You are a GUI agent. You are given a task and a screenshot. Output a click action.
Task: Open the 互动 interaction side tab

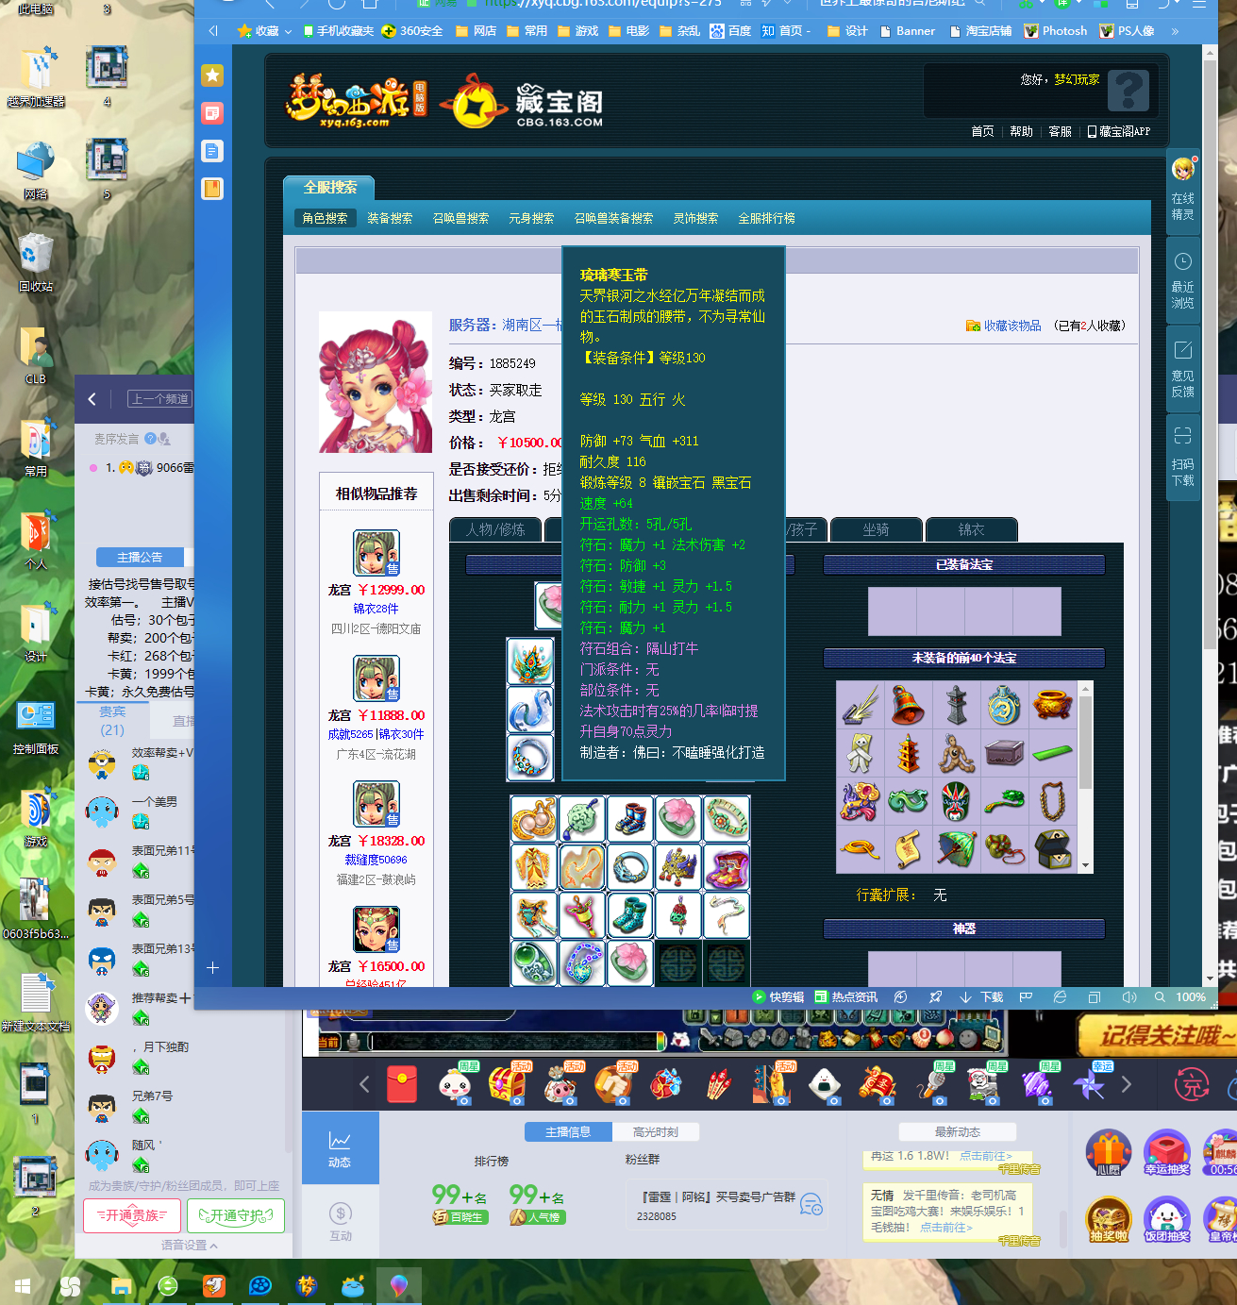point(341,1222)
